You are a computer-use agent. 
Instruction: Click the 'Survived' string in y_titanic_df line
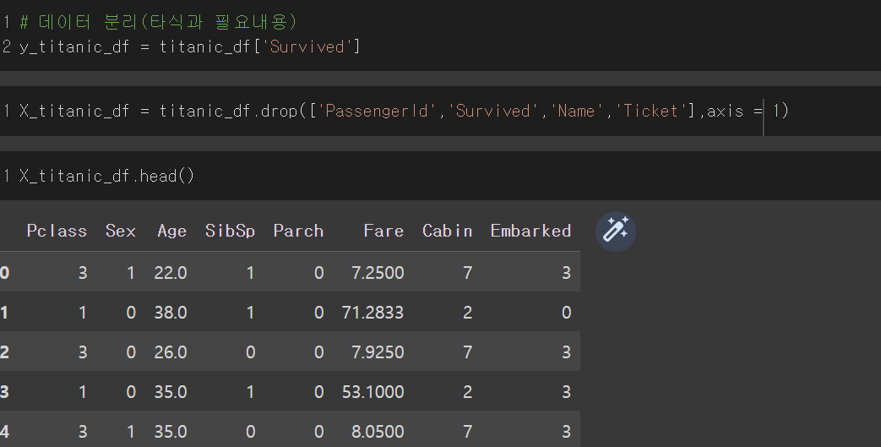coord(307,46)
